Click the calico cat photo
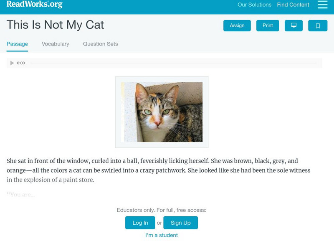This screenshot has height=241, width=334. point(162,112)
